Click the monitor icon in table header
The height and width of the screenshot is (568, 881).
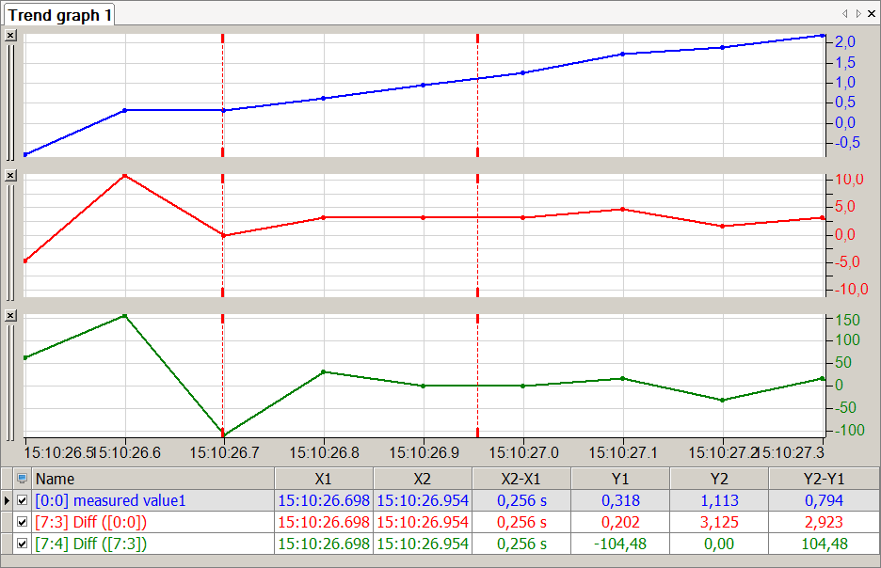(x=22, y=479)
